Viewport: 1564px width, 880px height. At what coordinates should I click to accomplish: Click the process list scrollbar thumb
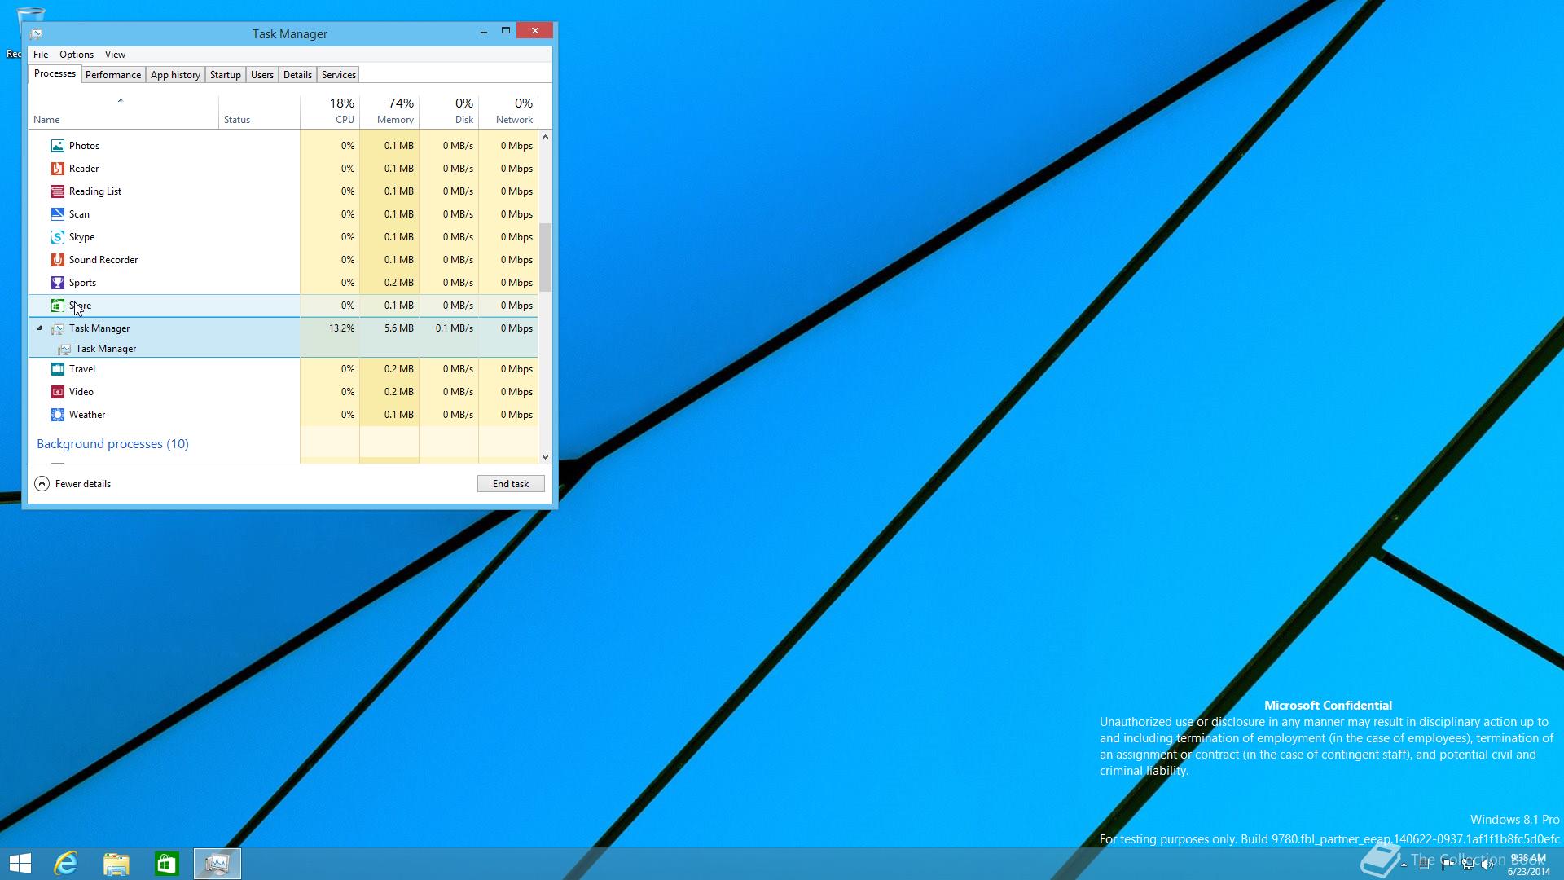click(x=545, y=257)
